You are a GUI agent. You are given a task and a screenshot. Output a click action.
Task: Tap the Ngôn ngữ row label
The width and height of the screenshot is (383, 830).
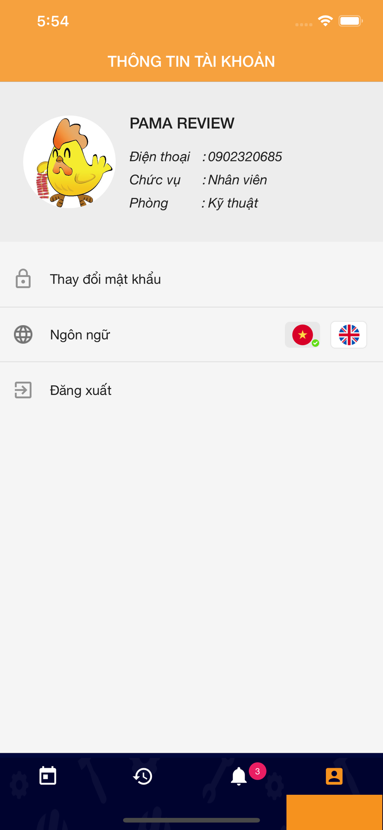click(80, 335)
